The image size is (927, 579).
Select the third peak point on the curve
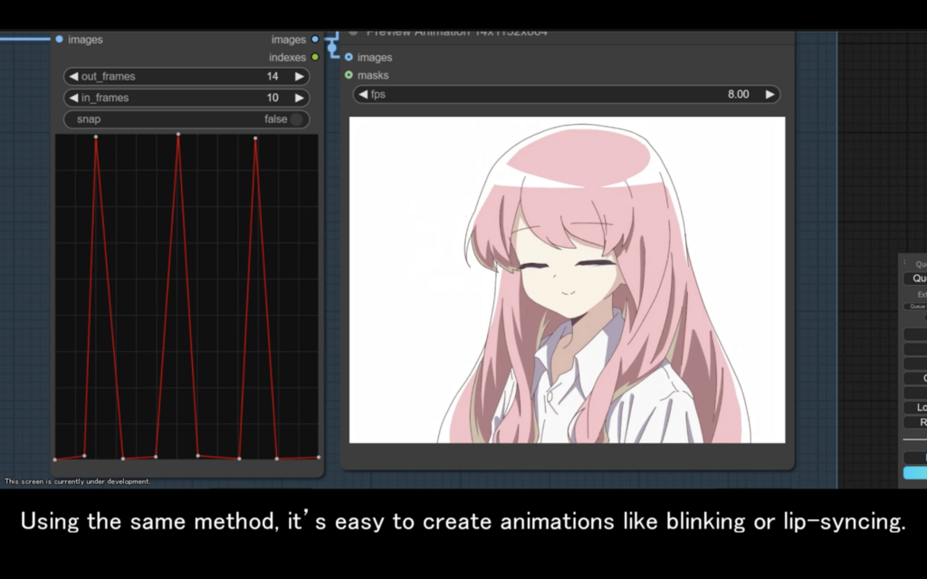click(255, 138)
